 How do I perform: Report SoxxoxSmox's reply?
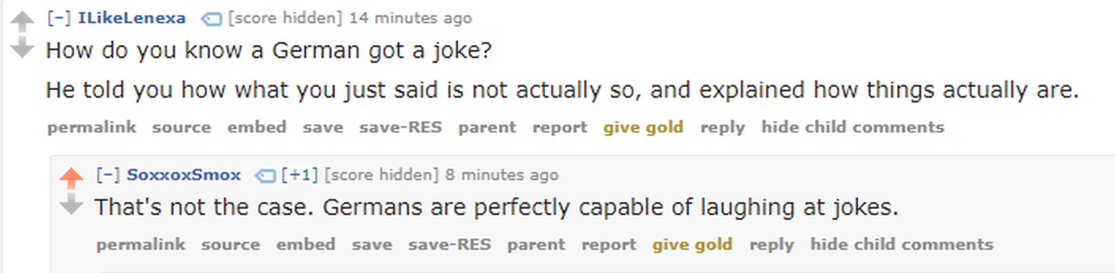pos(608,244)
